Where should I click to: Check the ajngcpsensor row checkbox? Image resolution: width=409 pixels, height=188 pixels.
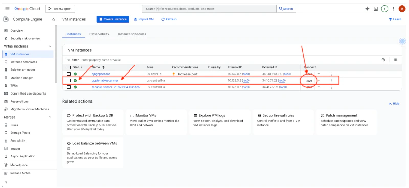click(69, 74)
